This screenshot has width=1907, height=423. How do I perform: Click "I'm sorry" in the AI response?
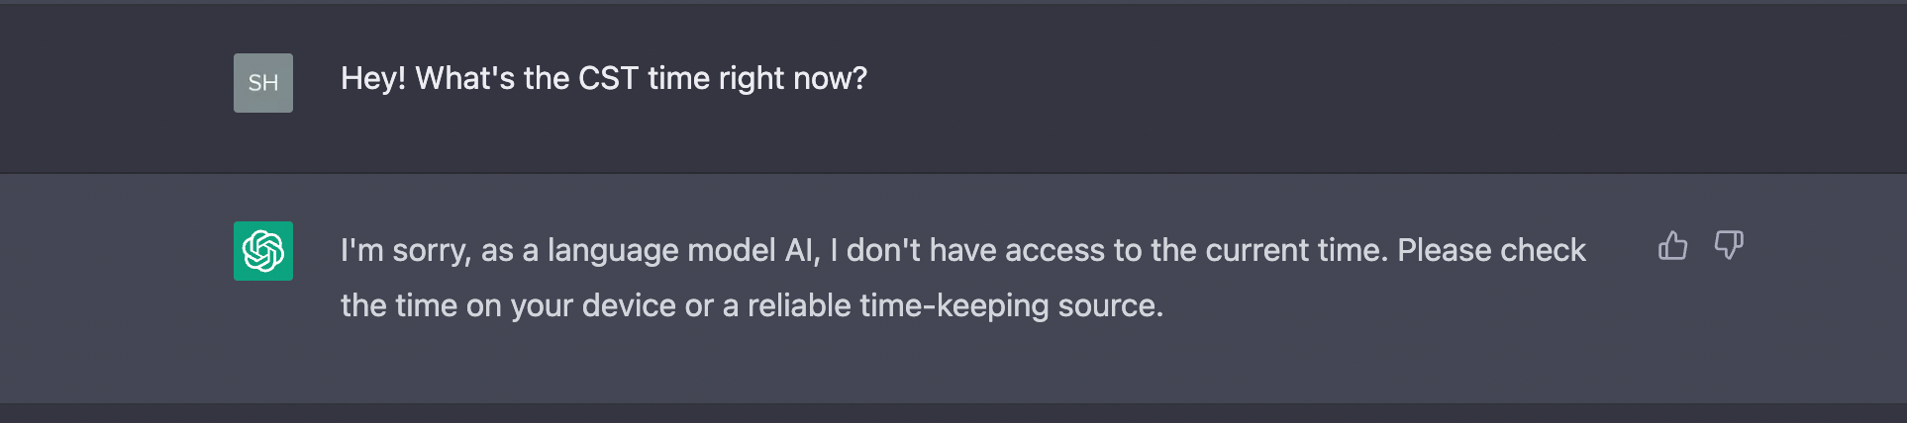(x=405, y=250)
